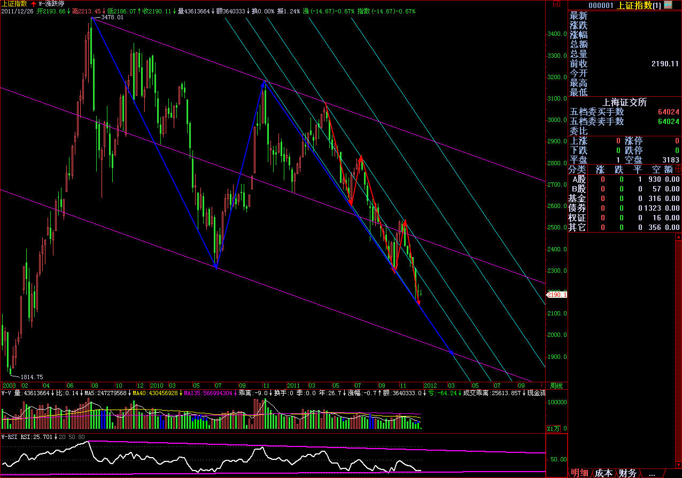Open the 财务 tab
The image size is (682, 478).
[627, 473]
